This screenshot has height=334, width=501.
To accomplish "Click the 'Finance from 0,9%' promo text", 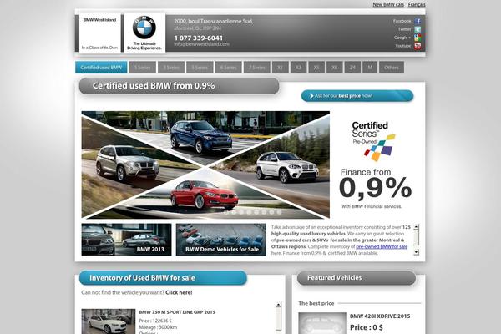I will pos(376,184).
